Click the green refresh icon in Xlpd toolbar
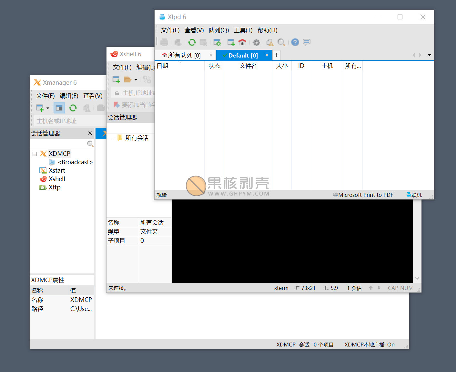The height and width of the screenshot is (372, 456). point(192,42)
